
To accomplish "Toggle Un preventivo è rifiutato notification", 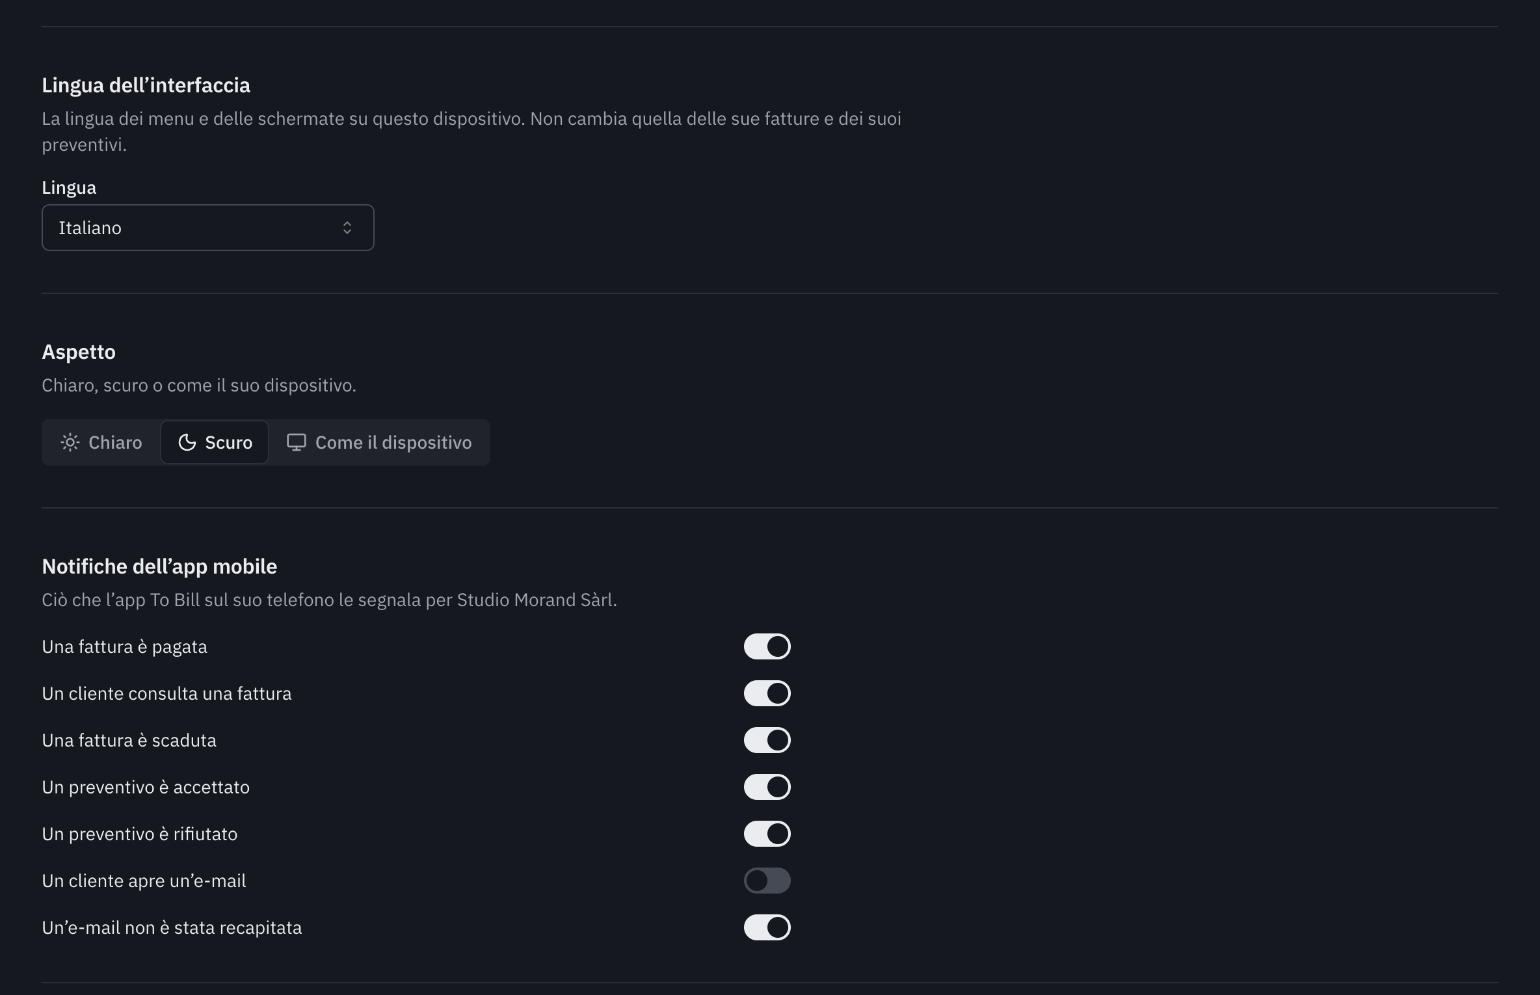I will tap(767, 834).
